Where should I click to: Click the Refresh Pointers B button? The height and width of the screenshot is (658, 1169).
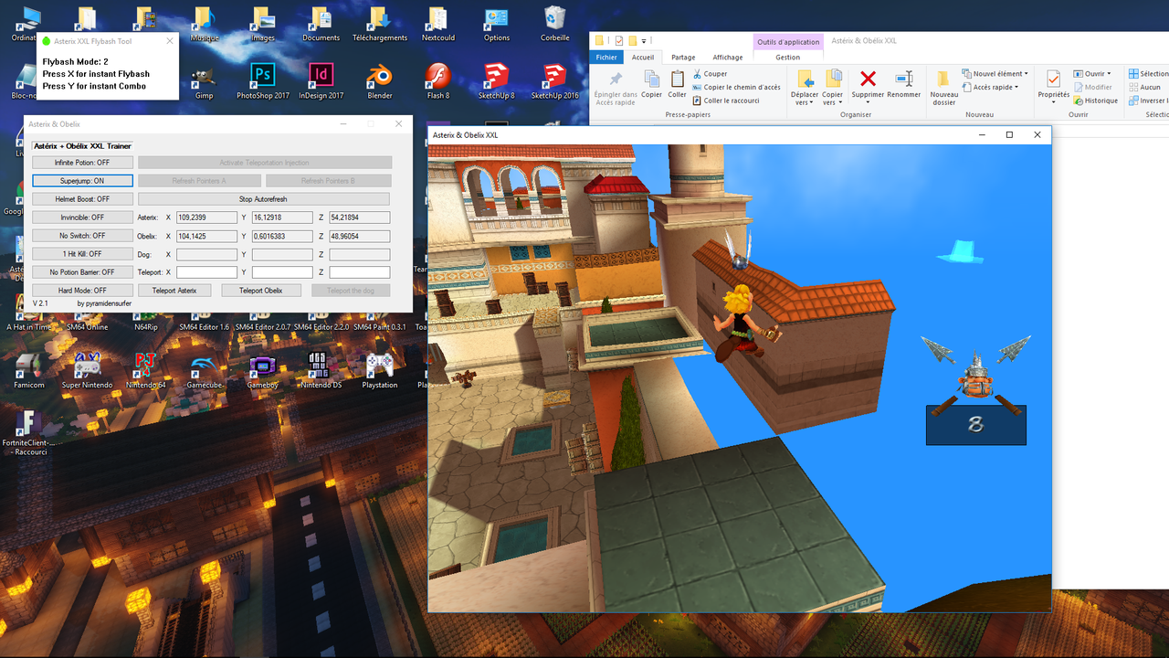(x=328, y=181)
